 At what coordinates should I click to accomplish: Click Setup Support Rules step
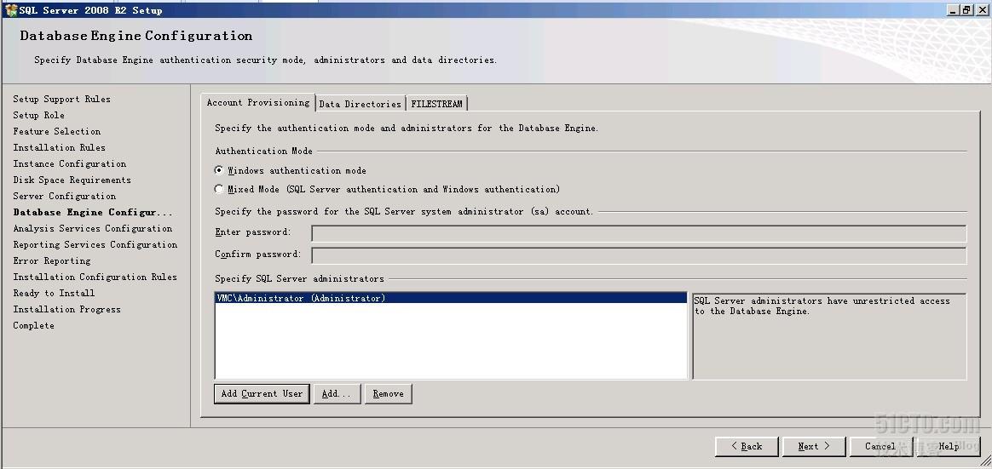coord(61,99)
